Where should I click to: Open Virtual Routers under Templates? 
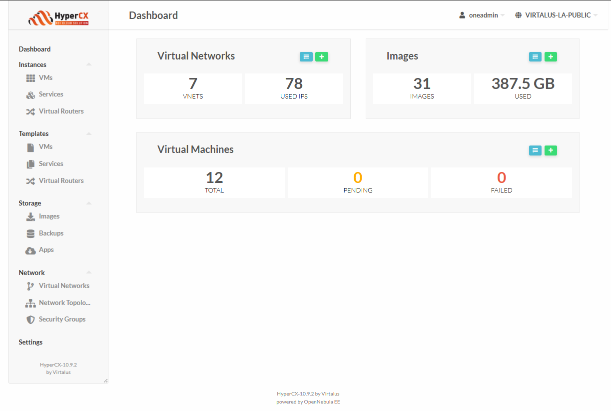point(61,180)
